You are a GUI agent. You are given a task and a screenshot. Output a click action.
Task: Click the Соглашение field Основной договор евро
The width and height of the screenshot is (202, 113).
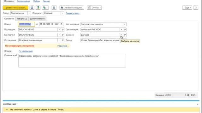38,40
